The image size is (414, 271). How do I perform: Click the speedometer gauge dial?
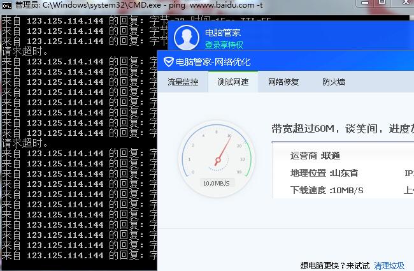[x=217, y=159]
